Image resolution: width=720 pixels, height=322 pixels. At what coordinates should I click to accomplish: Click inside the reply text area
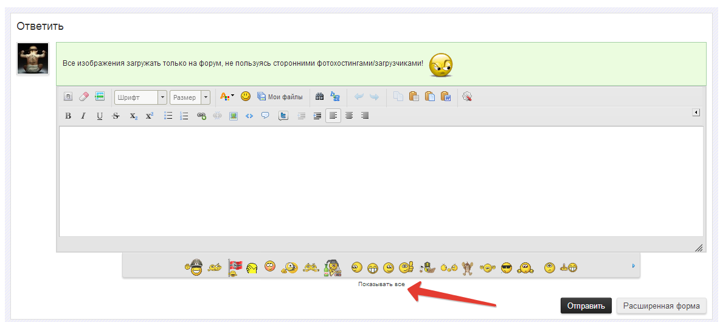point(381,181)
